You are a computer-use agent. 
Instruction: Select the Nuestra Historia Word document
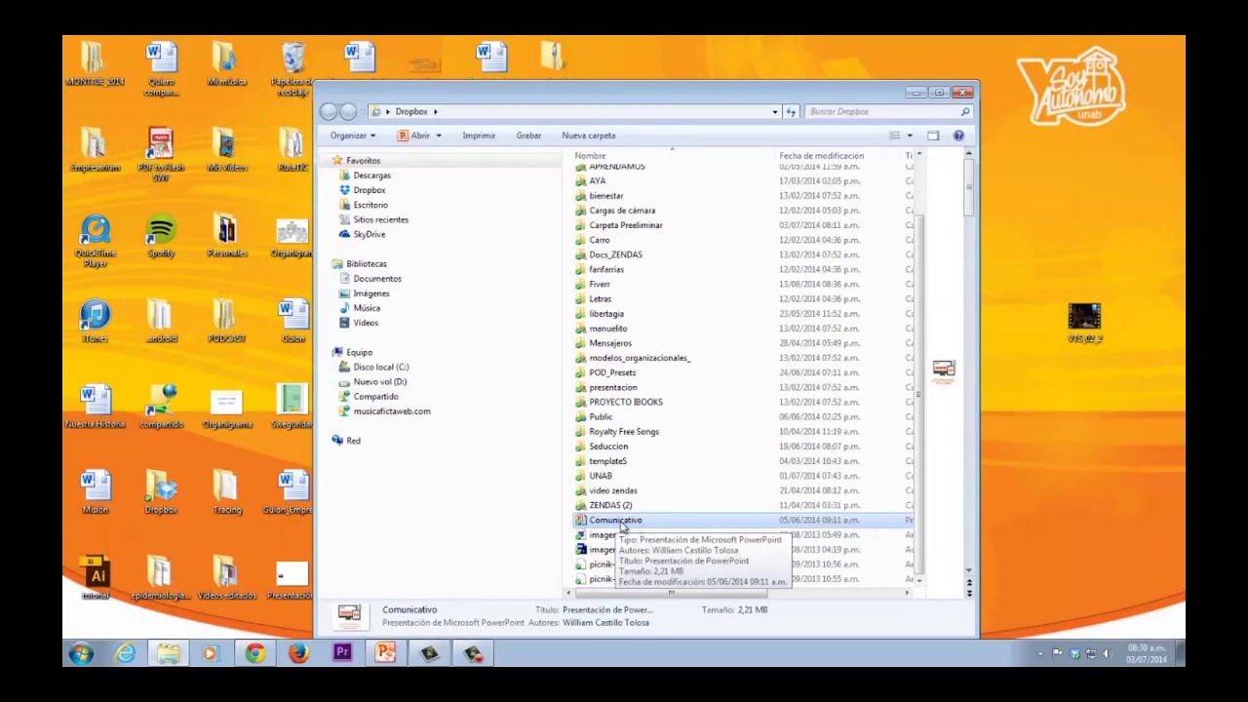(96, 407)
